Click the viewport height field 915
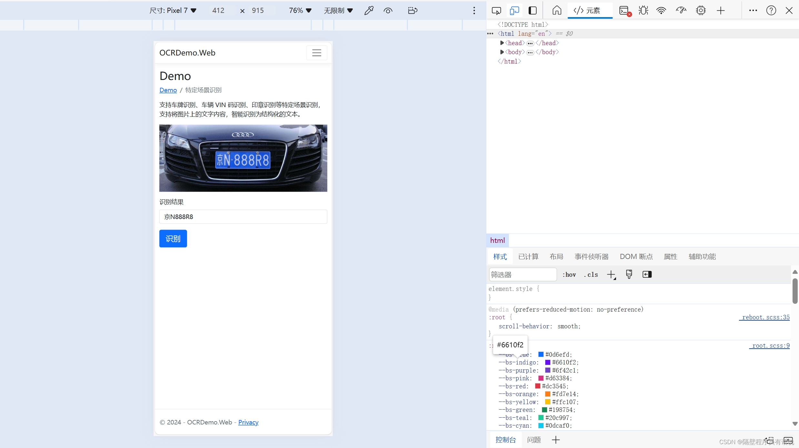The height and width of the screenshot is (448, 799). tap(258, 11)
